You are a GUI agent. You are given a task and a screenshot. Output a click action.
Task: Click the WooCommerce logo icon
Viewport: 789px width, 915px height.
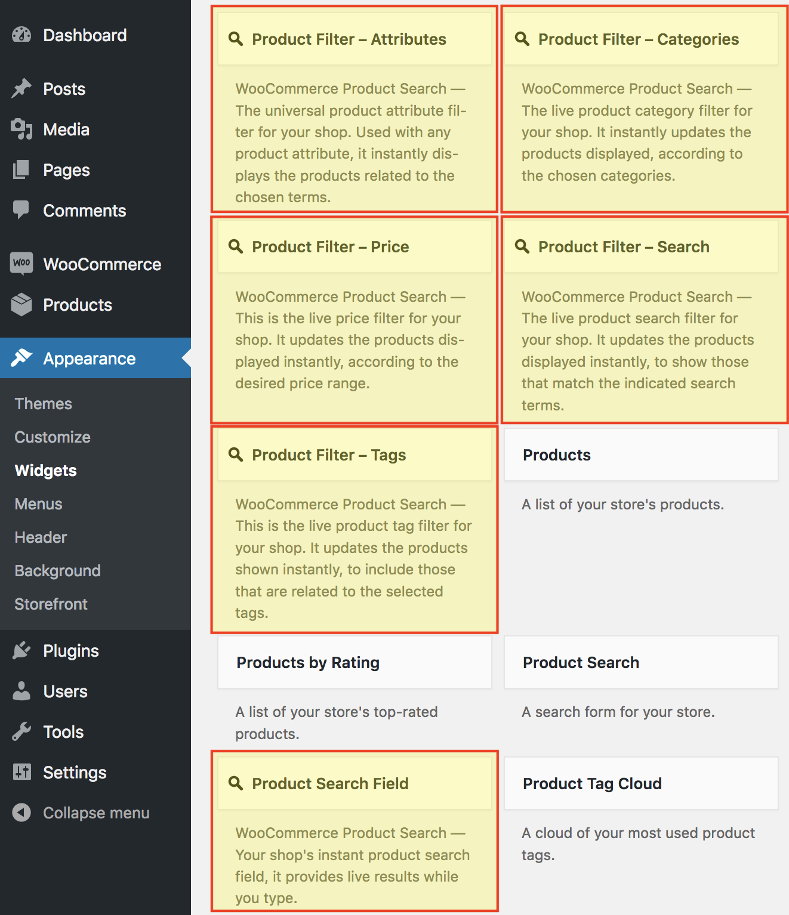tap(21, 263)
